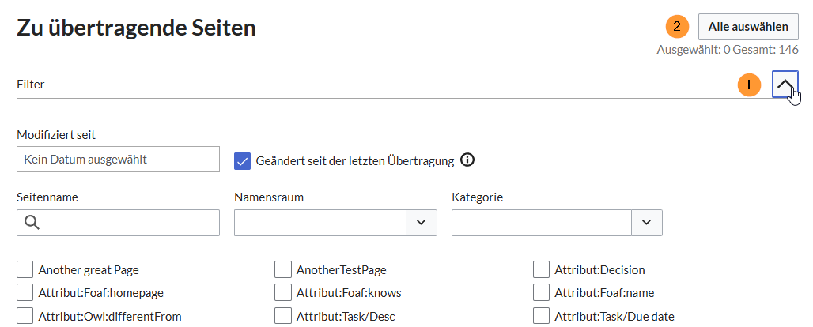Tick Attribut:Owl:differentFrom checkbox
Image resolution: width=813 pixels, height=327 pixels.
tap(25, 316)
